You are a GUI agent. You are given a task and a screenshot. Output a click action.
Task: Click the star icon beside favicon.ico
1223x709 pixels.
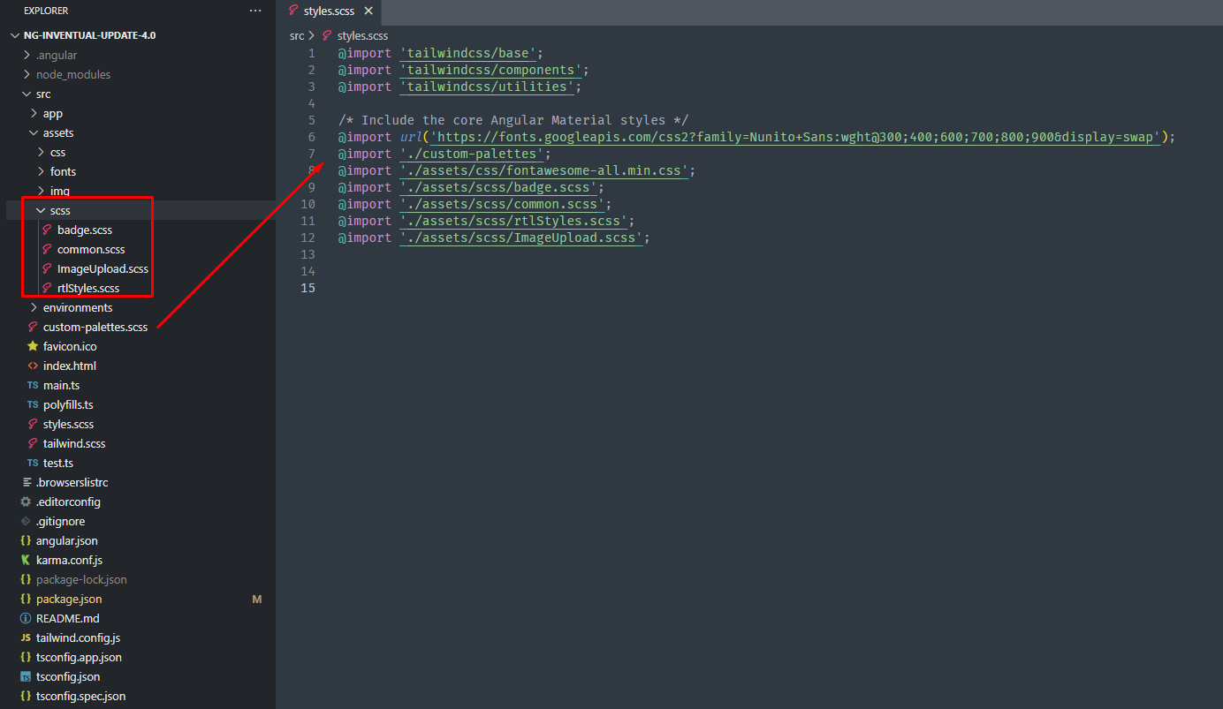[34, 346]
